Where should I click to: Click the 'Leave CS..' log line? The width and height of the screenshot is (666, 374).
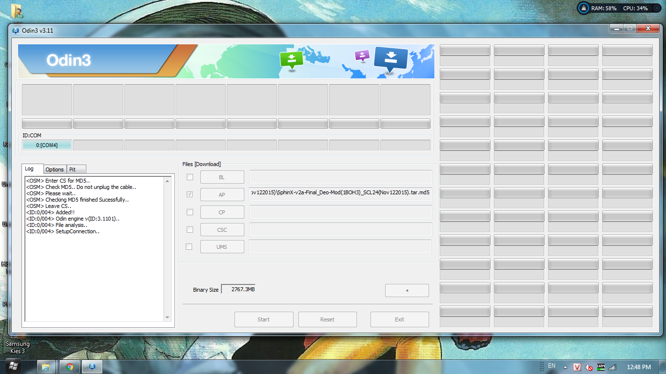pyautogui.click(x=49, y=206)
